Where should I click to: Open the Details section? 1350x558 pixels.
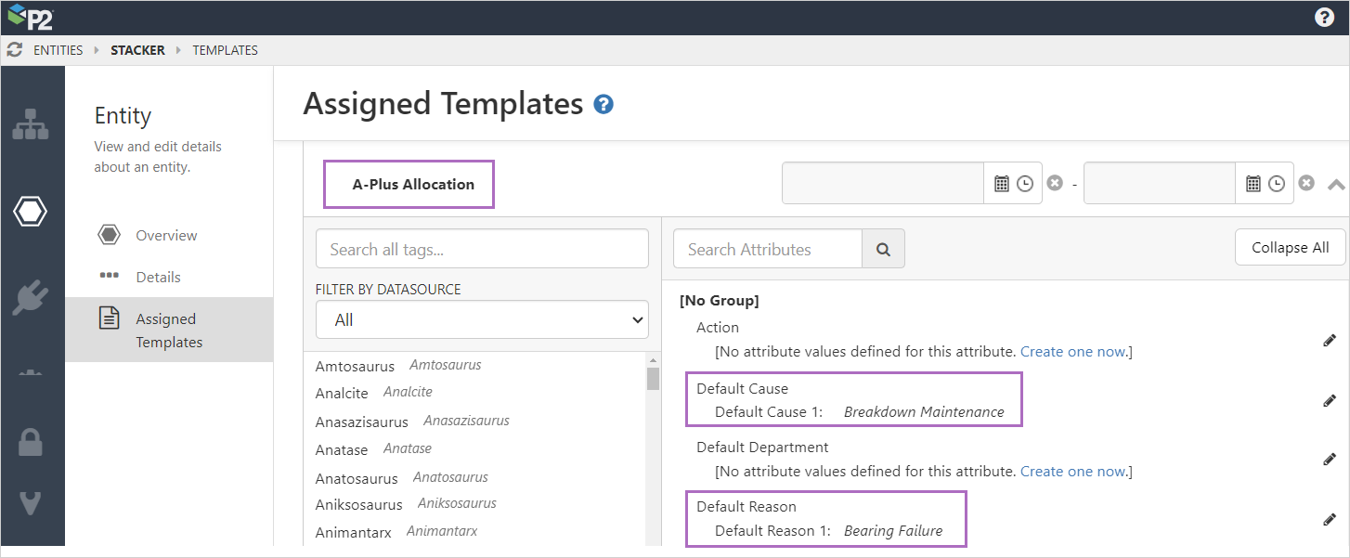(x=158, y=277)
